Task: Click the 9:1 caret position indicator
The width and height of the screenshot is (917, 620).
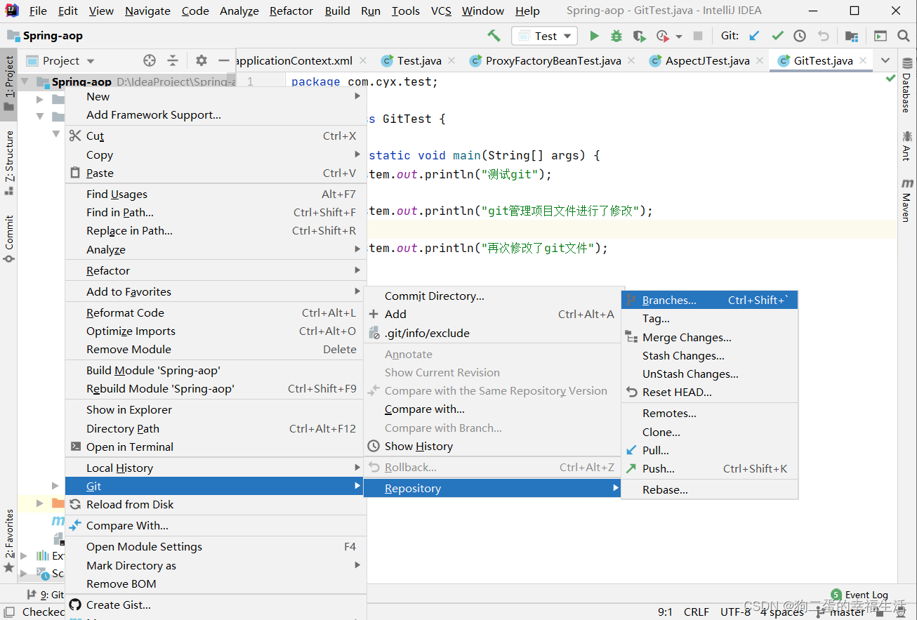Action: click(665, 612)
